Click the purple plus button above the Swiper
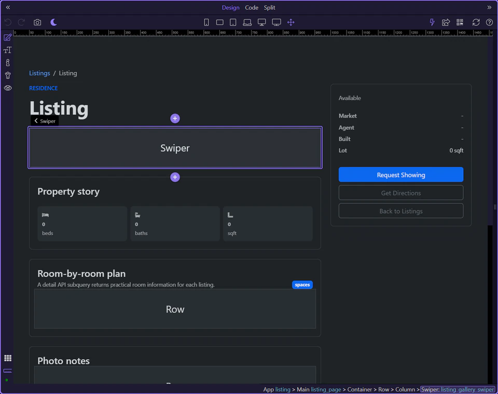The width and height of the screenshot is (498, 394). pyautogui.click(x=175, y=118)
